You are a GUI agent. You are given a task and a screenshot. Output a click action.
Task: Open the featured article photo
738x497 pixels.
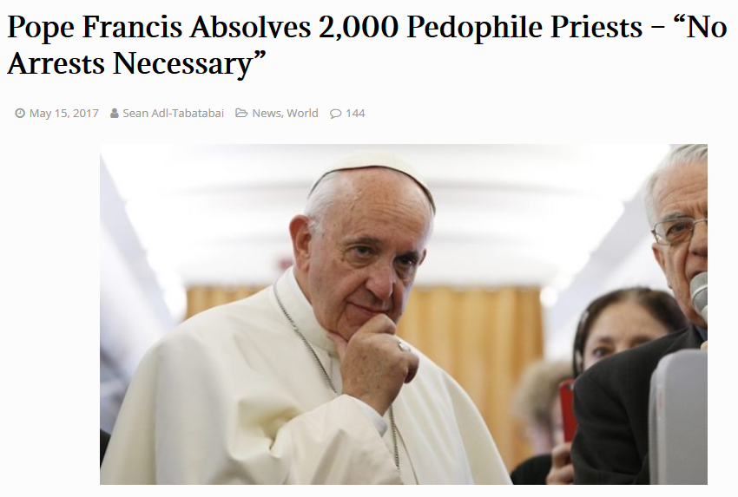pyautogui.click(x=404, y=314)
